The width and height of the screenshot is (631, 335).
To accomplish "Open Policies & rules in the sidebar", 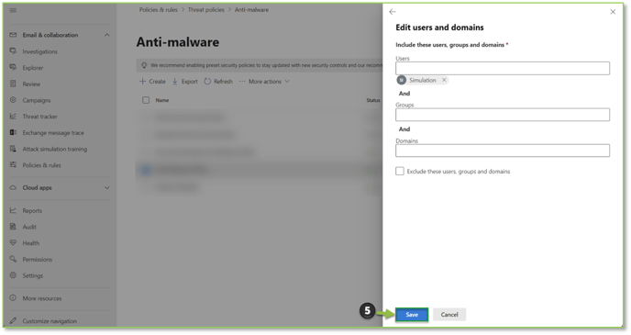I will click(x=41, y=165).
